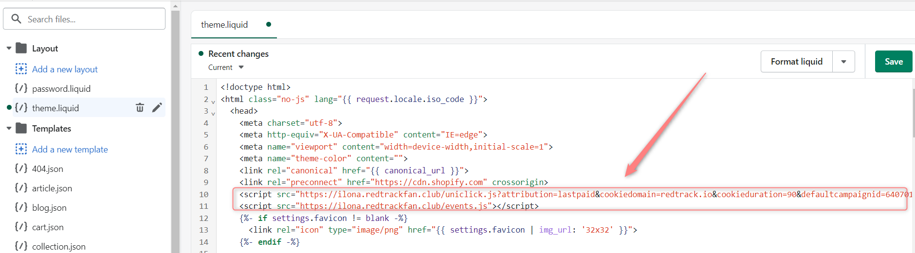Click the magnifier icon in the search box
This screenshot has width=915, height=253.
[x=16, y=19]
